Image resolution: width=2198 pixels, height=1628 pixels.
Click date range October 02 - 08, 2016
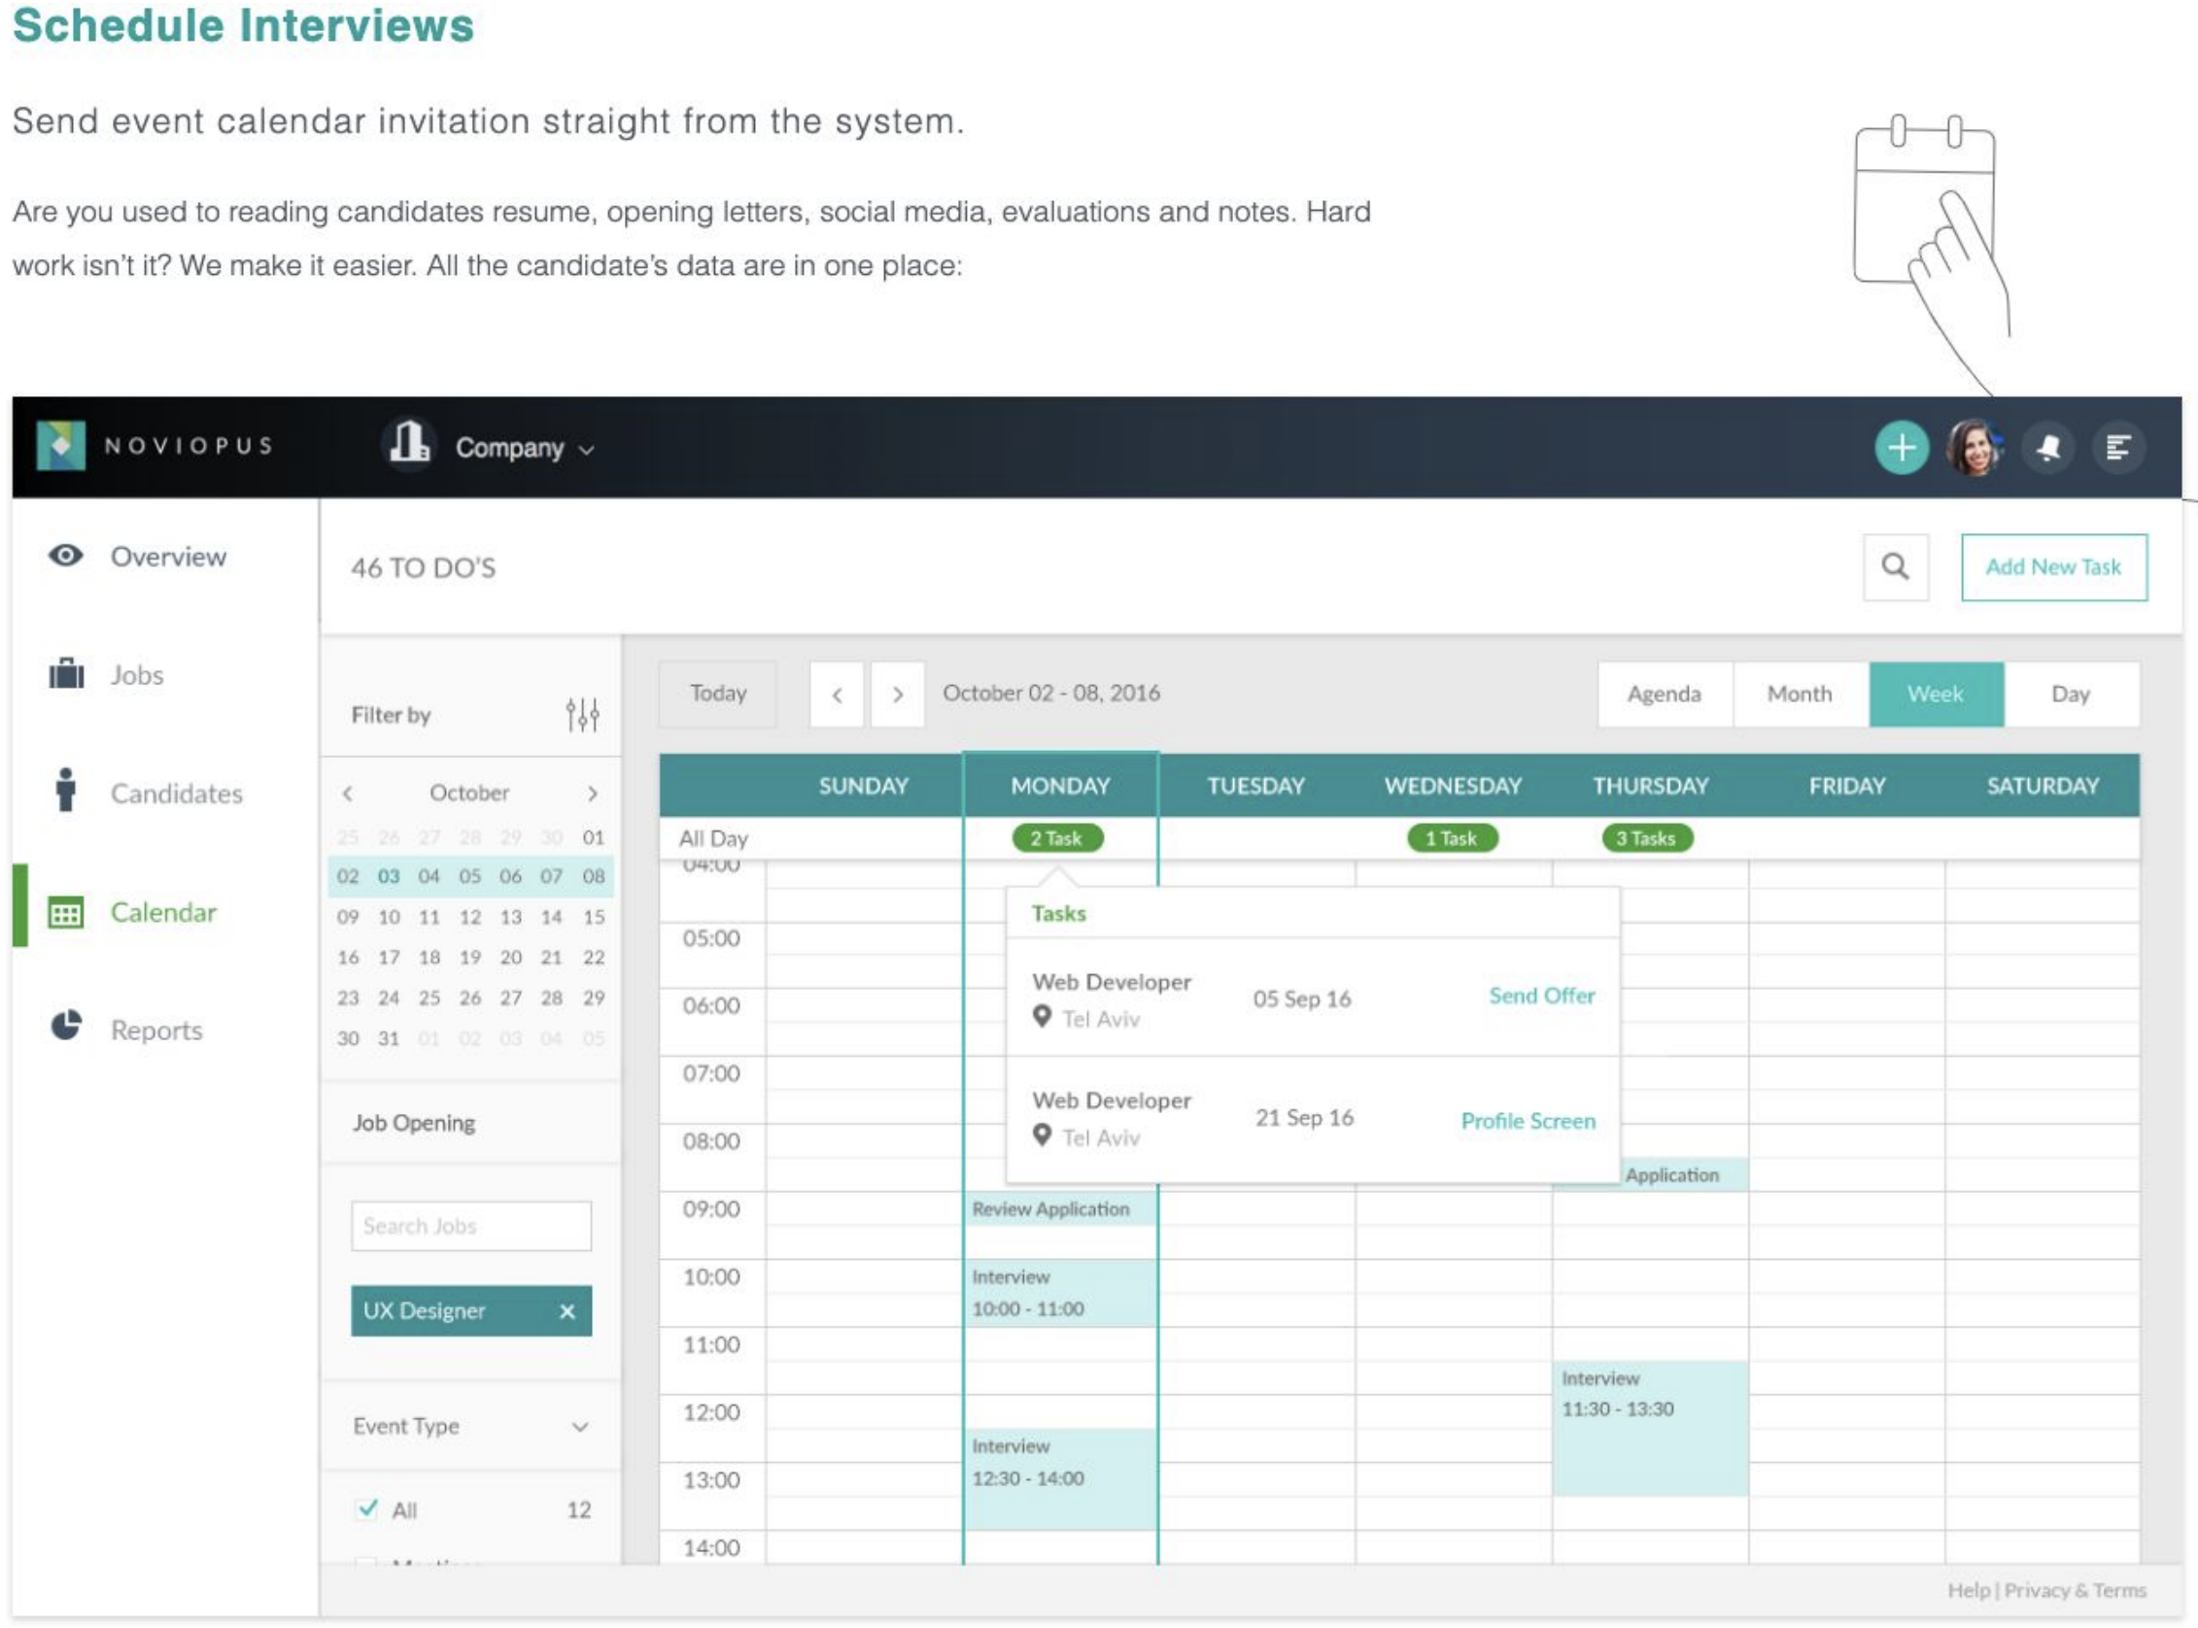[1050, 693]
